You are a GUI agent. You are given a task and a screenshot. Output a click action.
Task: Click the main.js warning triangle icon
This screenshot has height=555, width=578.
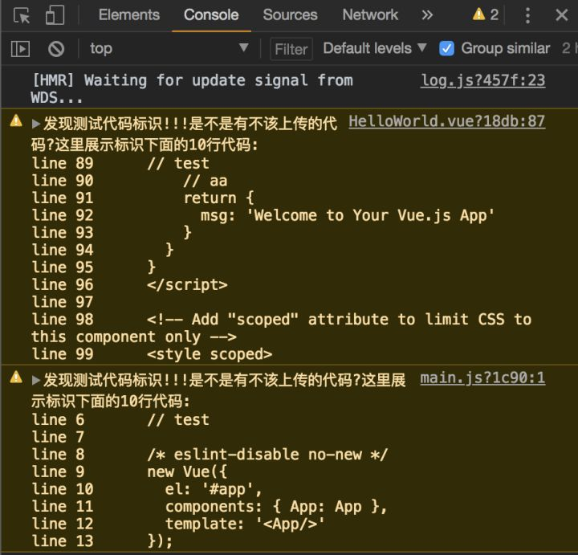click(x=16, y=377)
